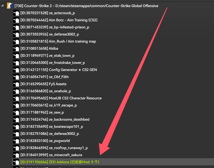214x168 pixels.
Task: Click the Counter-Strike 2 game icon
Action: [x=10, y=6]
